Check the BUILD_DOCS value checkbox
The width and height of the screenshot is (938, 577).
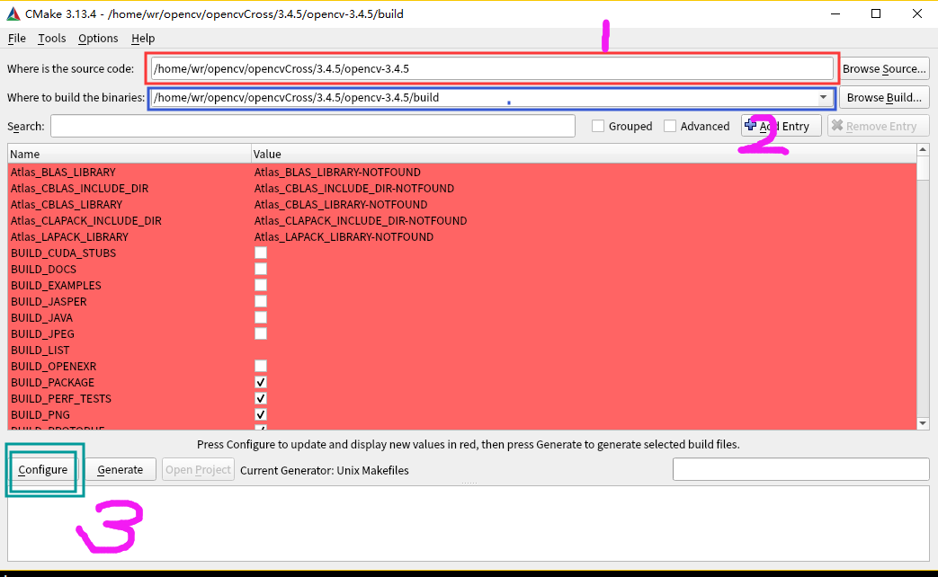[x=261, y=269]
